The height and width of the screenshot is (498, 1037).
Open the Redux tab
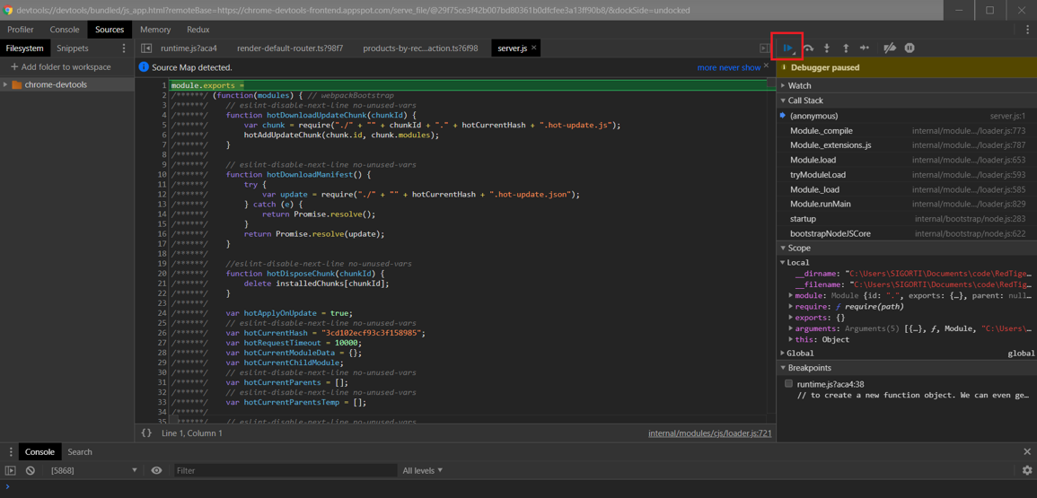pyautogui.click(x=198, y=29)
